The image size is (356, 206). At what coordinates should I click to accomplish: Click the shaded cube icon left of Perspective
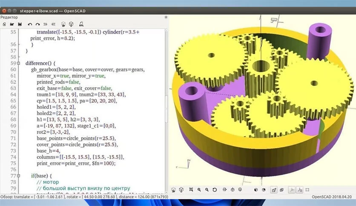tap(264, 190)
